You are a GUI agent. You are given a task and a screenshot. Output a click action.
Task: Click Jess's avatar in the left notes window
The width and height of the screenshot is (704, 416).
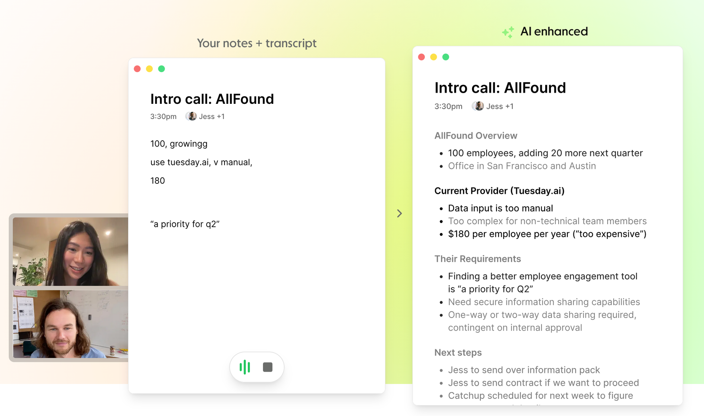191,116
